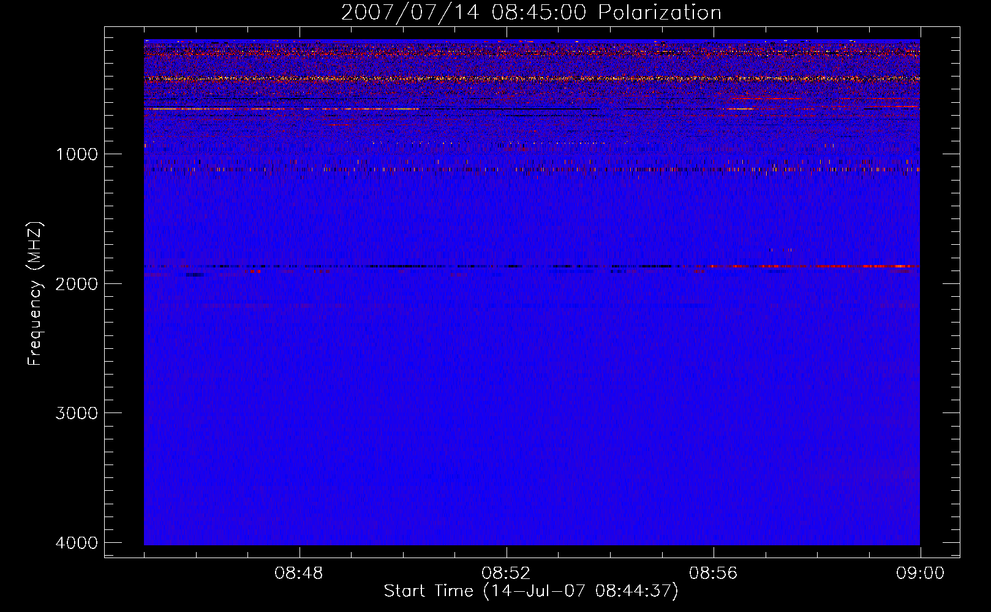Screen dimensions: 991x612
Task: Click the 4000 frequency tick label
Action: point(77,543)
